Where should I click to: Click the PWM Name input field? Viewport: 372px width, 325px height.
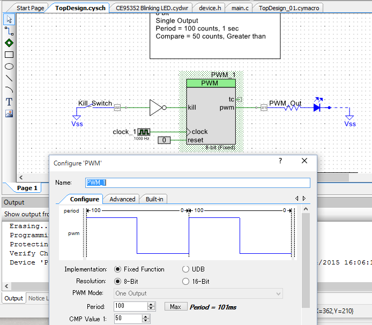pos(198,183)
